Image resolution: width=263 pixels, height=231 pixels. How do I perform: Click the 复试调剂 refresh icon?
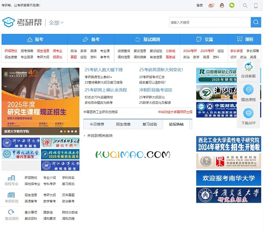(11, 212)
